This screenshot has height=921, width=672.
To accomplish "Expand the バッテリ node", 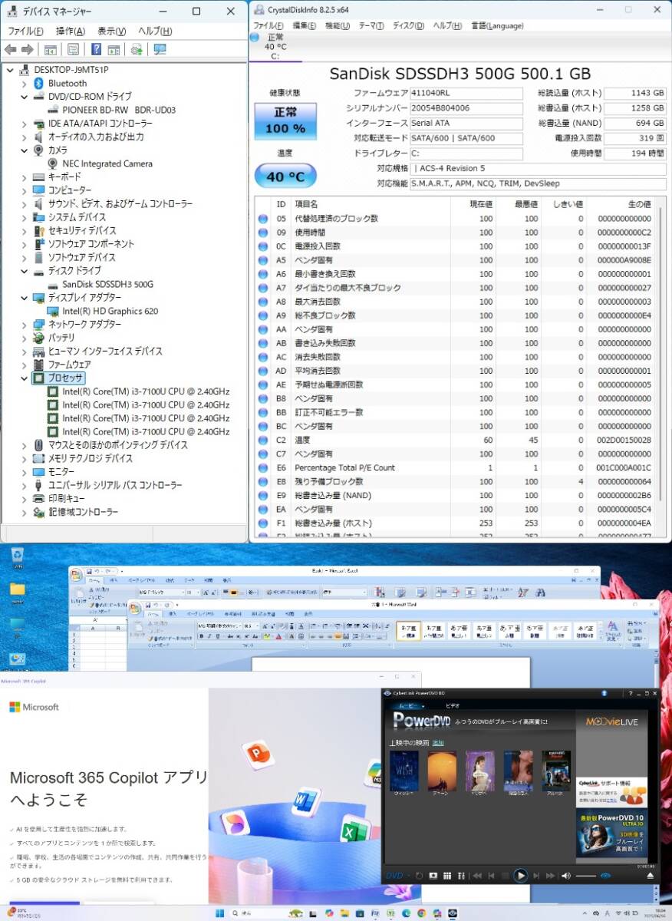I will [x=25, y=338].
